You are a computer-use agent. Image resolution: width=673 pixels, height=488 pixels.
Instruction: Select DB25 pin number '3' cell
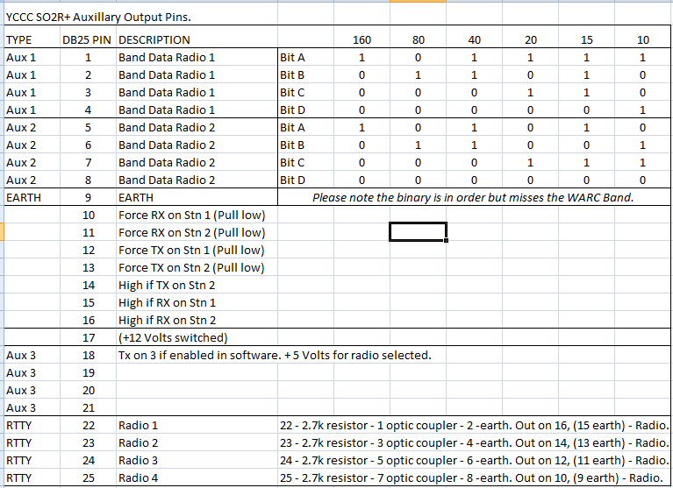[88, 93]
